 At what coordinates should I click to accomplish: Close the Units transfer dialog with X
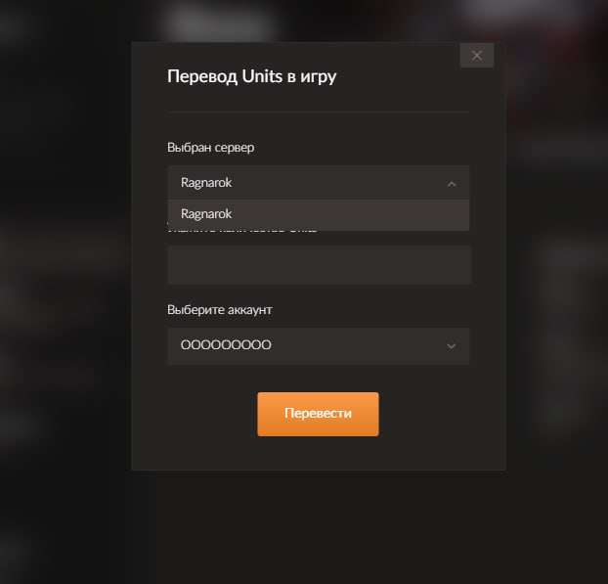(x=477, y=55)
